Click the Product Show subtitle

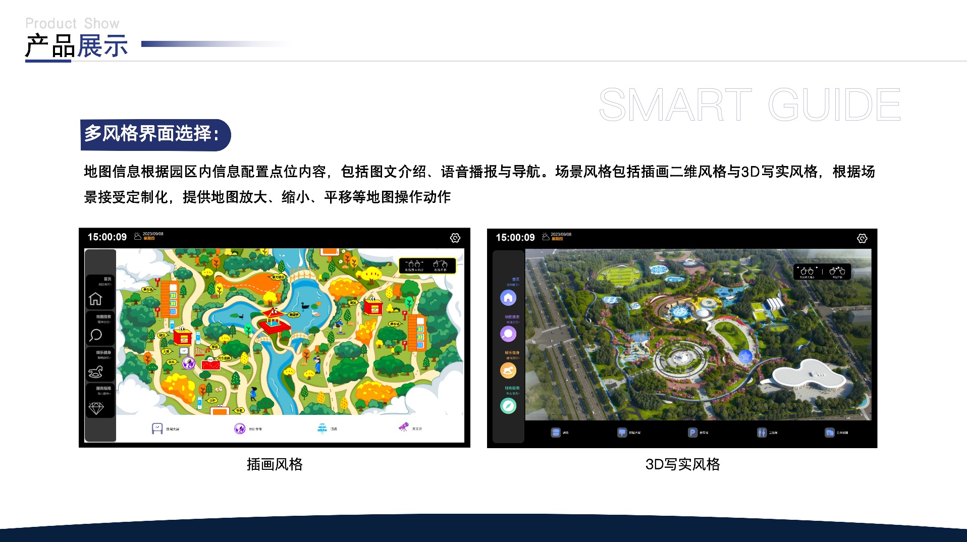coord(72,23)
